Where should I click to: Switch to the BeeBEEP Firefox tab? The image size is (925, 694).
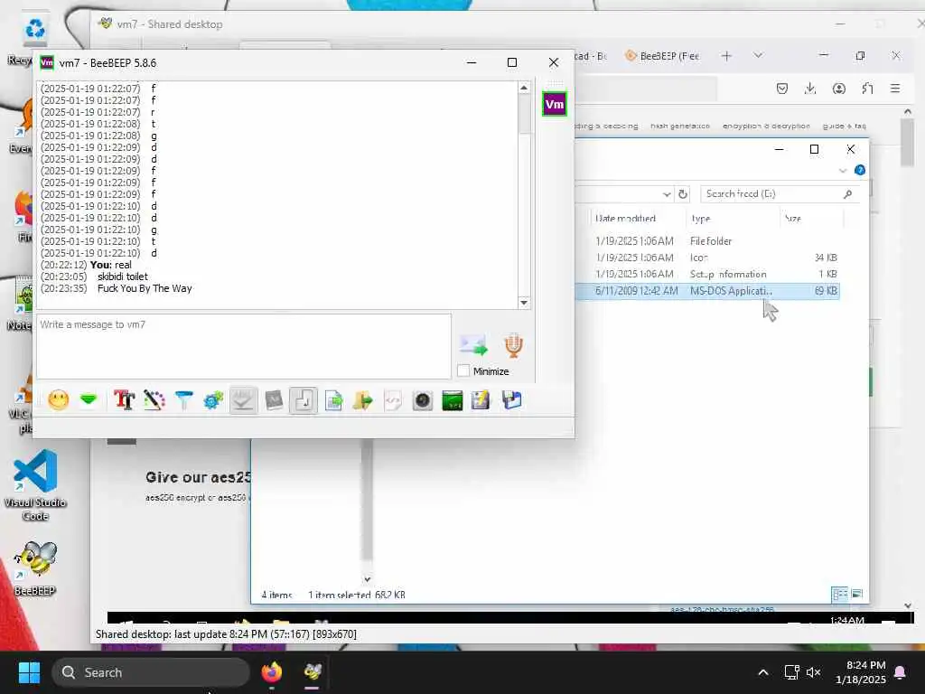(x=662, y=56)
